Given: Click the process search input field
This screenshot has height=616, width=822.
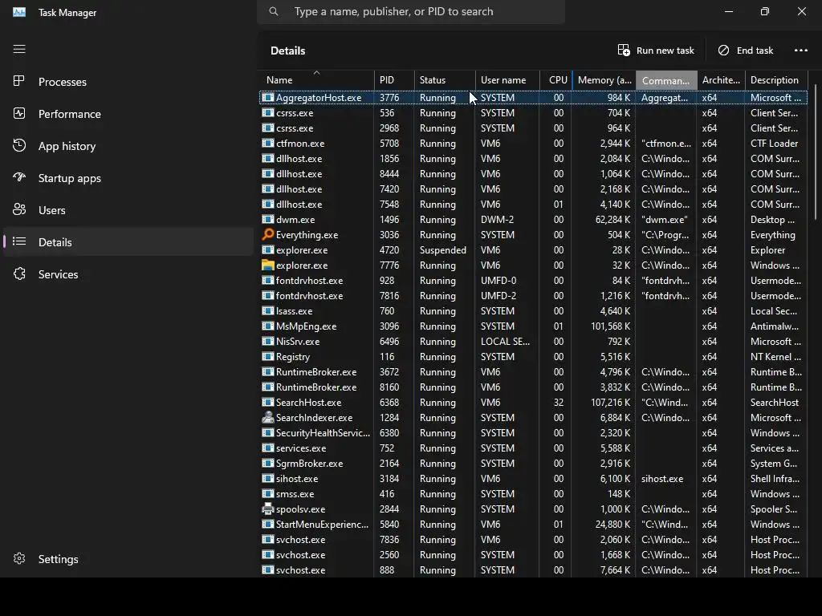Looking at the screenshot, I should coord(411,11).
